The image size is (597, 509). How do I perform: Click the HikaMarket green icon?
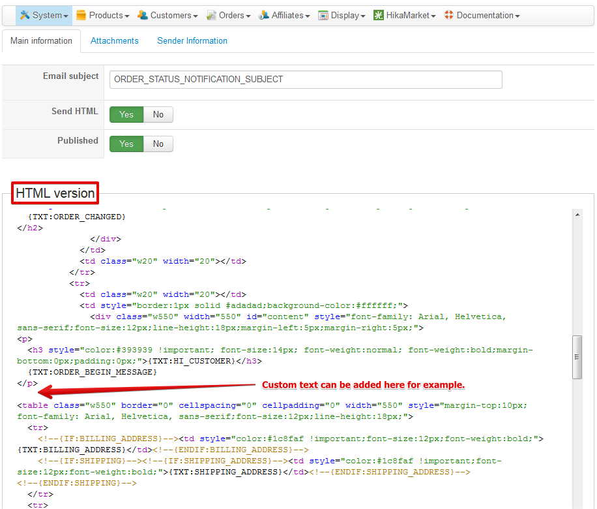tap(379, 15)
